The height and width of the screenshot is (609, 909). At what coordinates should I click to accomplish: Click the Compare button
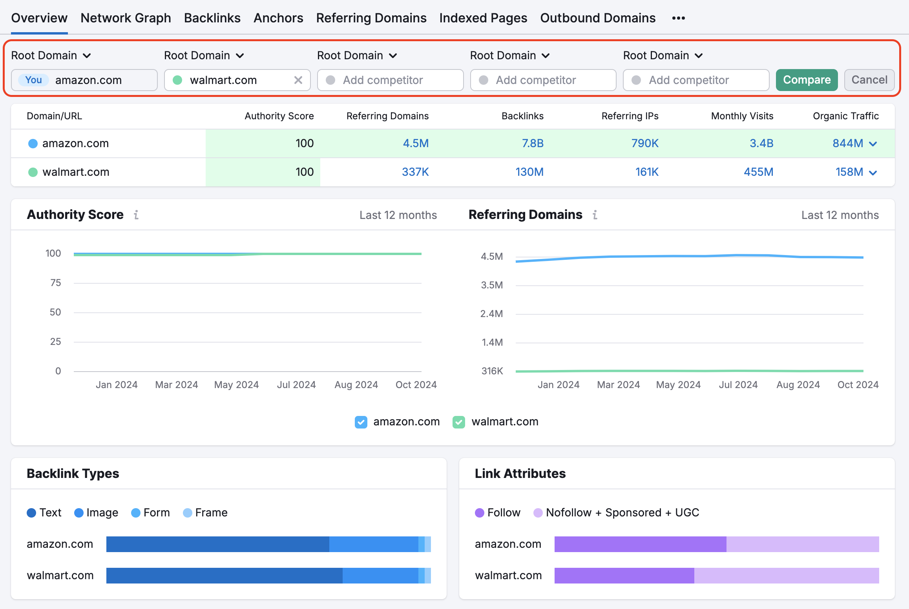pyautogui.click(x=807, y=80)
